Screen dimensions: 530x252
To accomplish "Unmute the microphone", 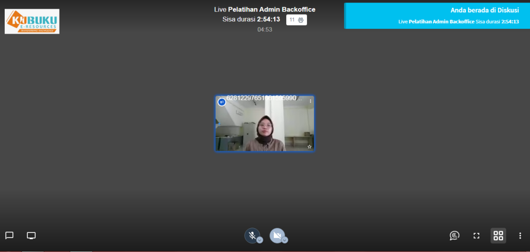I will [252, 235].
